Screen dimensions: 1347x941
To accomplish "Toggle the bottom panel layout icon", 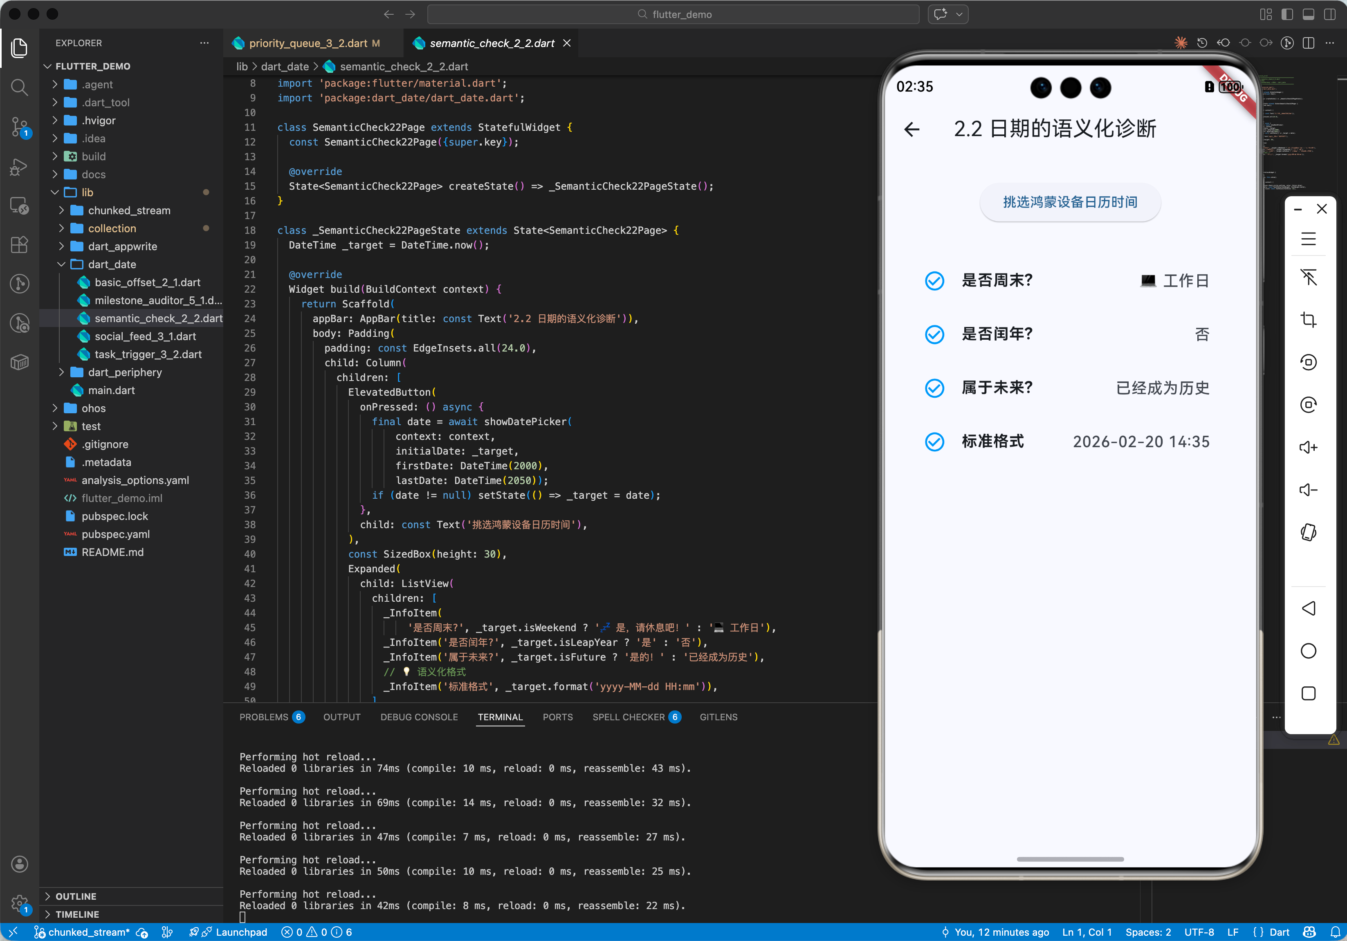I will tap(1308, 14).
